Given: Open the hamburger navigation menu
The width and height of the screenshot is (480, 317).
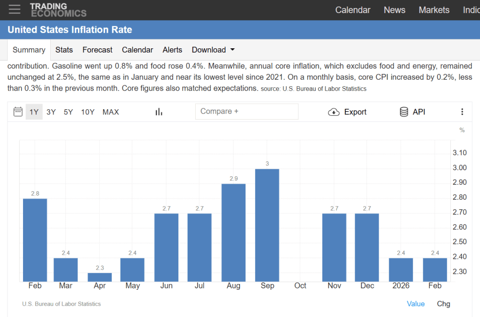Looking at the screenshot, I should point(15,9).
